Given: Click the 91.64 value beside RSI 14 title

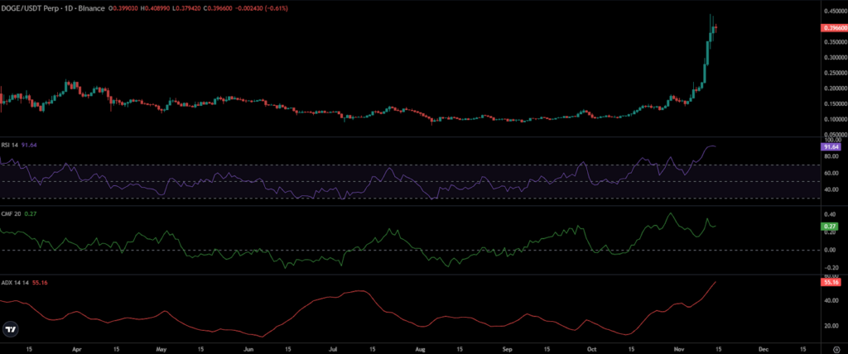Looking at the screenshot, I should (29, 145).
